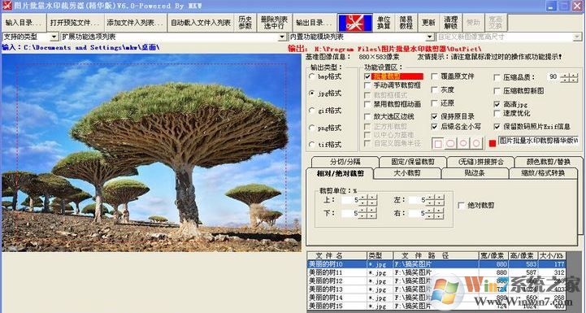Click 打开预览文件 button
The image size is (586, 313).
[x=75, y=23]
